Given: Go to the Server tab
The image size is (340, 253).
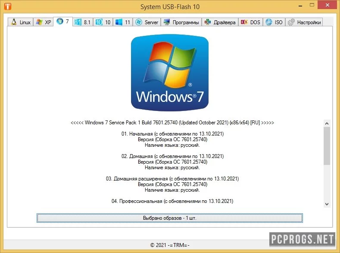Looking at the screenshot, I should (147, 22).
